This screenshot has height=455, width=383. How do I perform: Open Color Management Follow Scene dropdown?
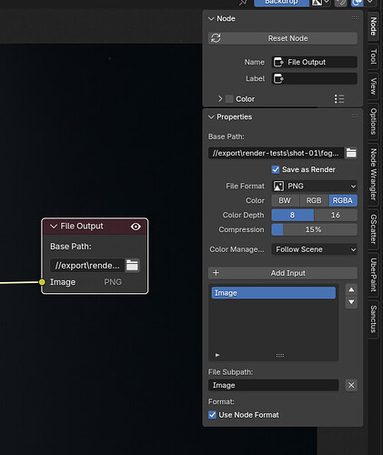[315, 249]
